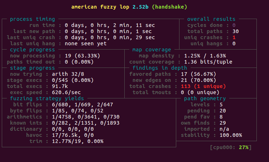This screenshot has width=269, height=162.
Task: Select version number '2.52b'
Action: pyautogui.click(x=140, y=7)
